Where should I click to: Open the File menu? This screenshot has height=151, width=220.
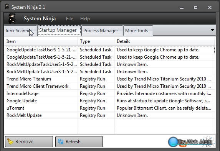coord(69,19)
